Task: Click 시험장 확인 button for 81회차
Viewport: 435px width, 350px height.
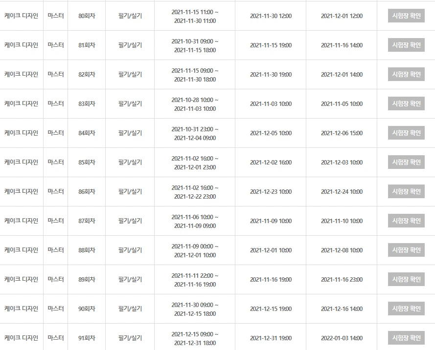Action: 406,45
